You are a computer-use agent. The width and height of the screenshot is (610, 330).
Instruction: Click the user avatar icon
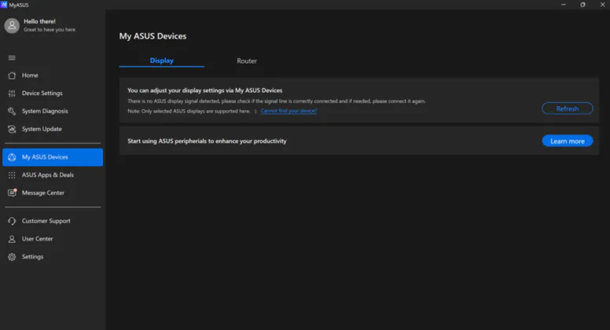pyautogui.click(x=12, y=26)
